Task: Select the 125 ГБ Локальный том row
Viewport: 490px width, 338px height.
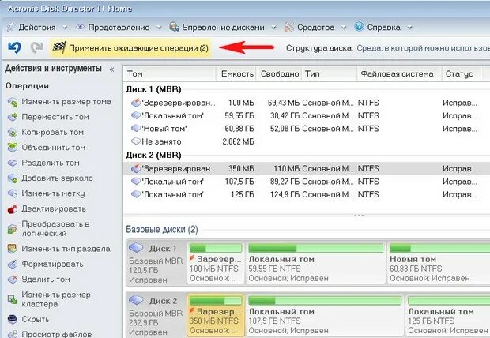Action: [307, 194]
